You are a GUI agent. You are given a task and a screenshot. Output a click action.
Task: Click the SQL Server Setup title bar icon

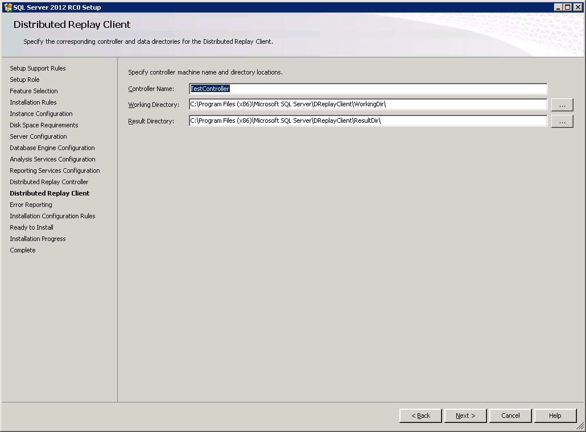7,7
